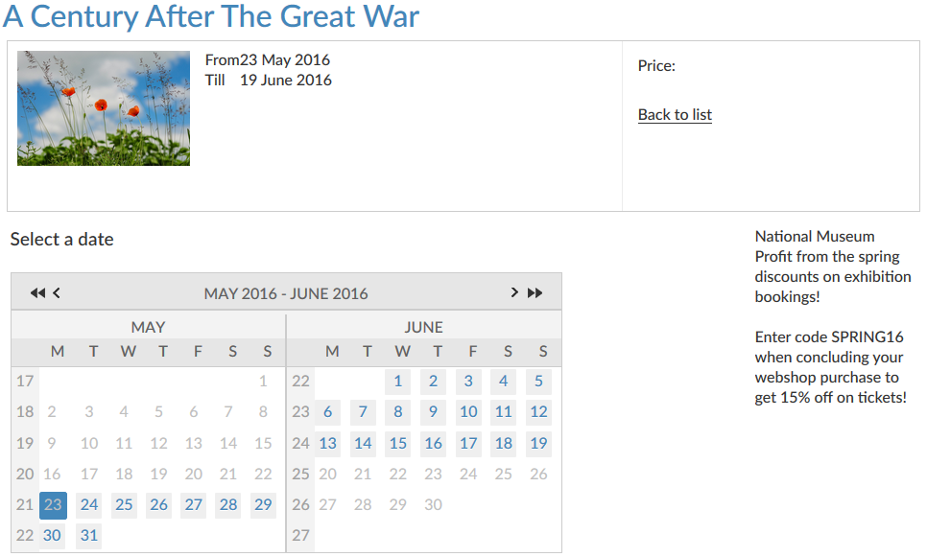Select June 1 in the calendar

pyautogui.click(x=398, y=382)
